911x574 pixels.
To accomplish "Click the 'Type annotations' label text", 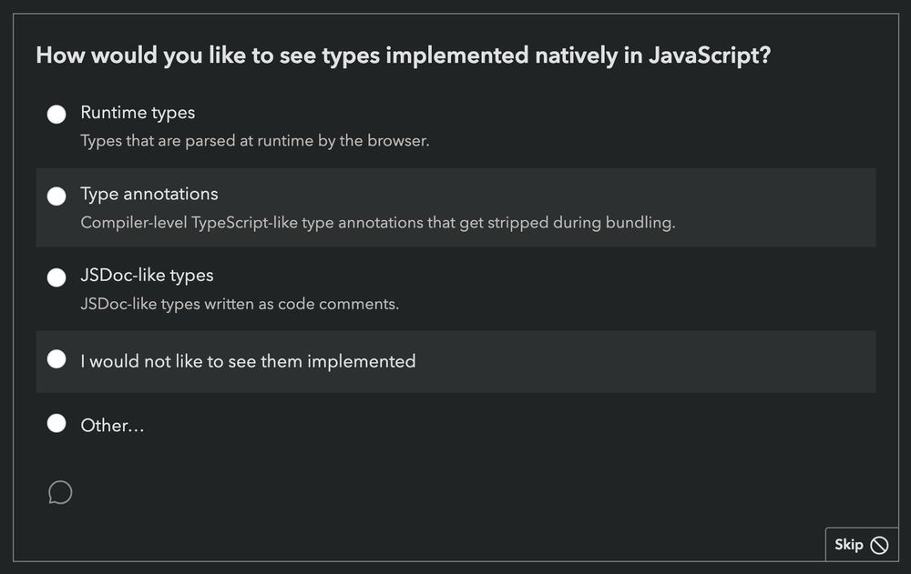I will pos(149,194).
